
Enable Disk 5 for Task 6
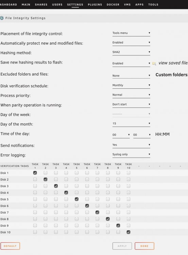point(87,199)
